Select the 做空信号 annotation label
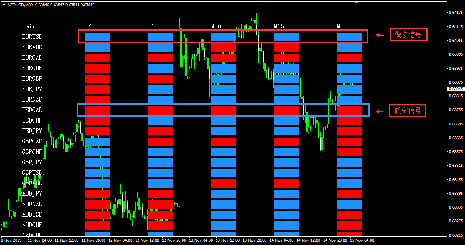Image resolution: width=465 pixels, height=245 pixels. coord(408,111)
